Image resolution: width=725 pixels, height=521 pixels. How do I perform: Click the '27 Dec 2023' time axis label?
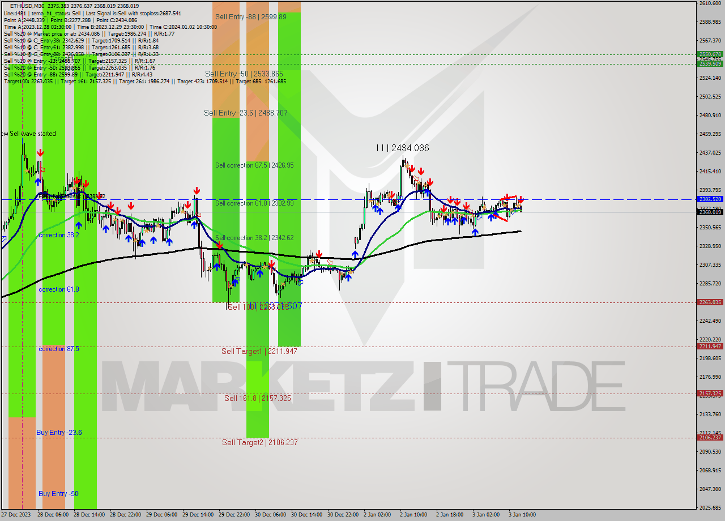click(x=15, y=515)
